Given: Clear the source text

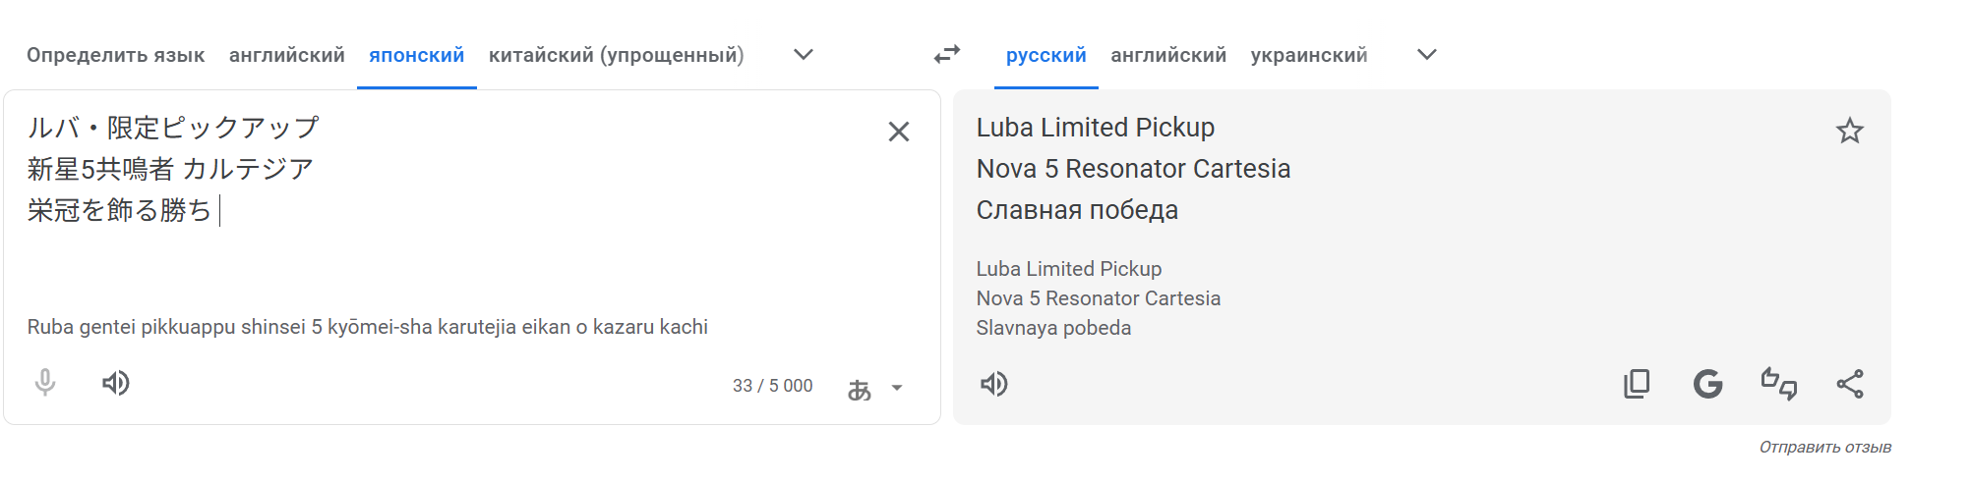Looking at the screenshot, I should point(899,132).
